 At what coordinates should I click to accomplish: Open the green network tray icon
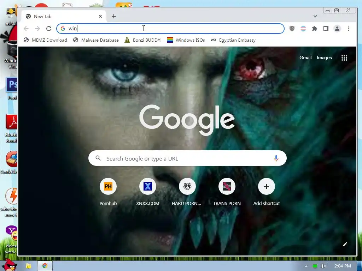tap(315, 266)
